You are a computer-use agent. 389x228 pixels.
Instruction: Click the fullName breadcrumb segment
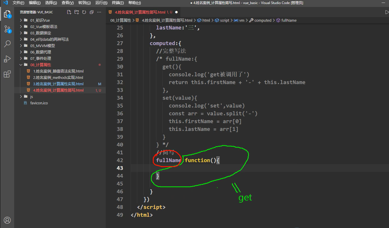tap(286, 20)
